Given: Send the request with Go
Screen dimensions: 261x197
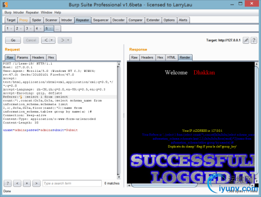Looking at the screenshot, I should tap(13, 40).
